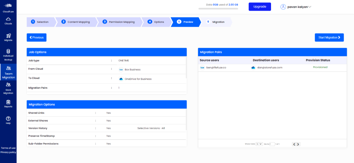Go to next page of migration pairs
The width and height of the screenshot is (354, 163).
(298, 144)
